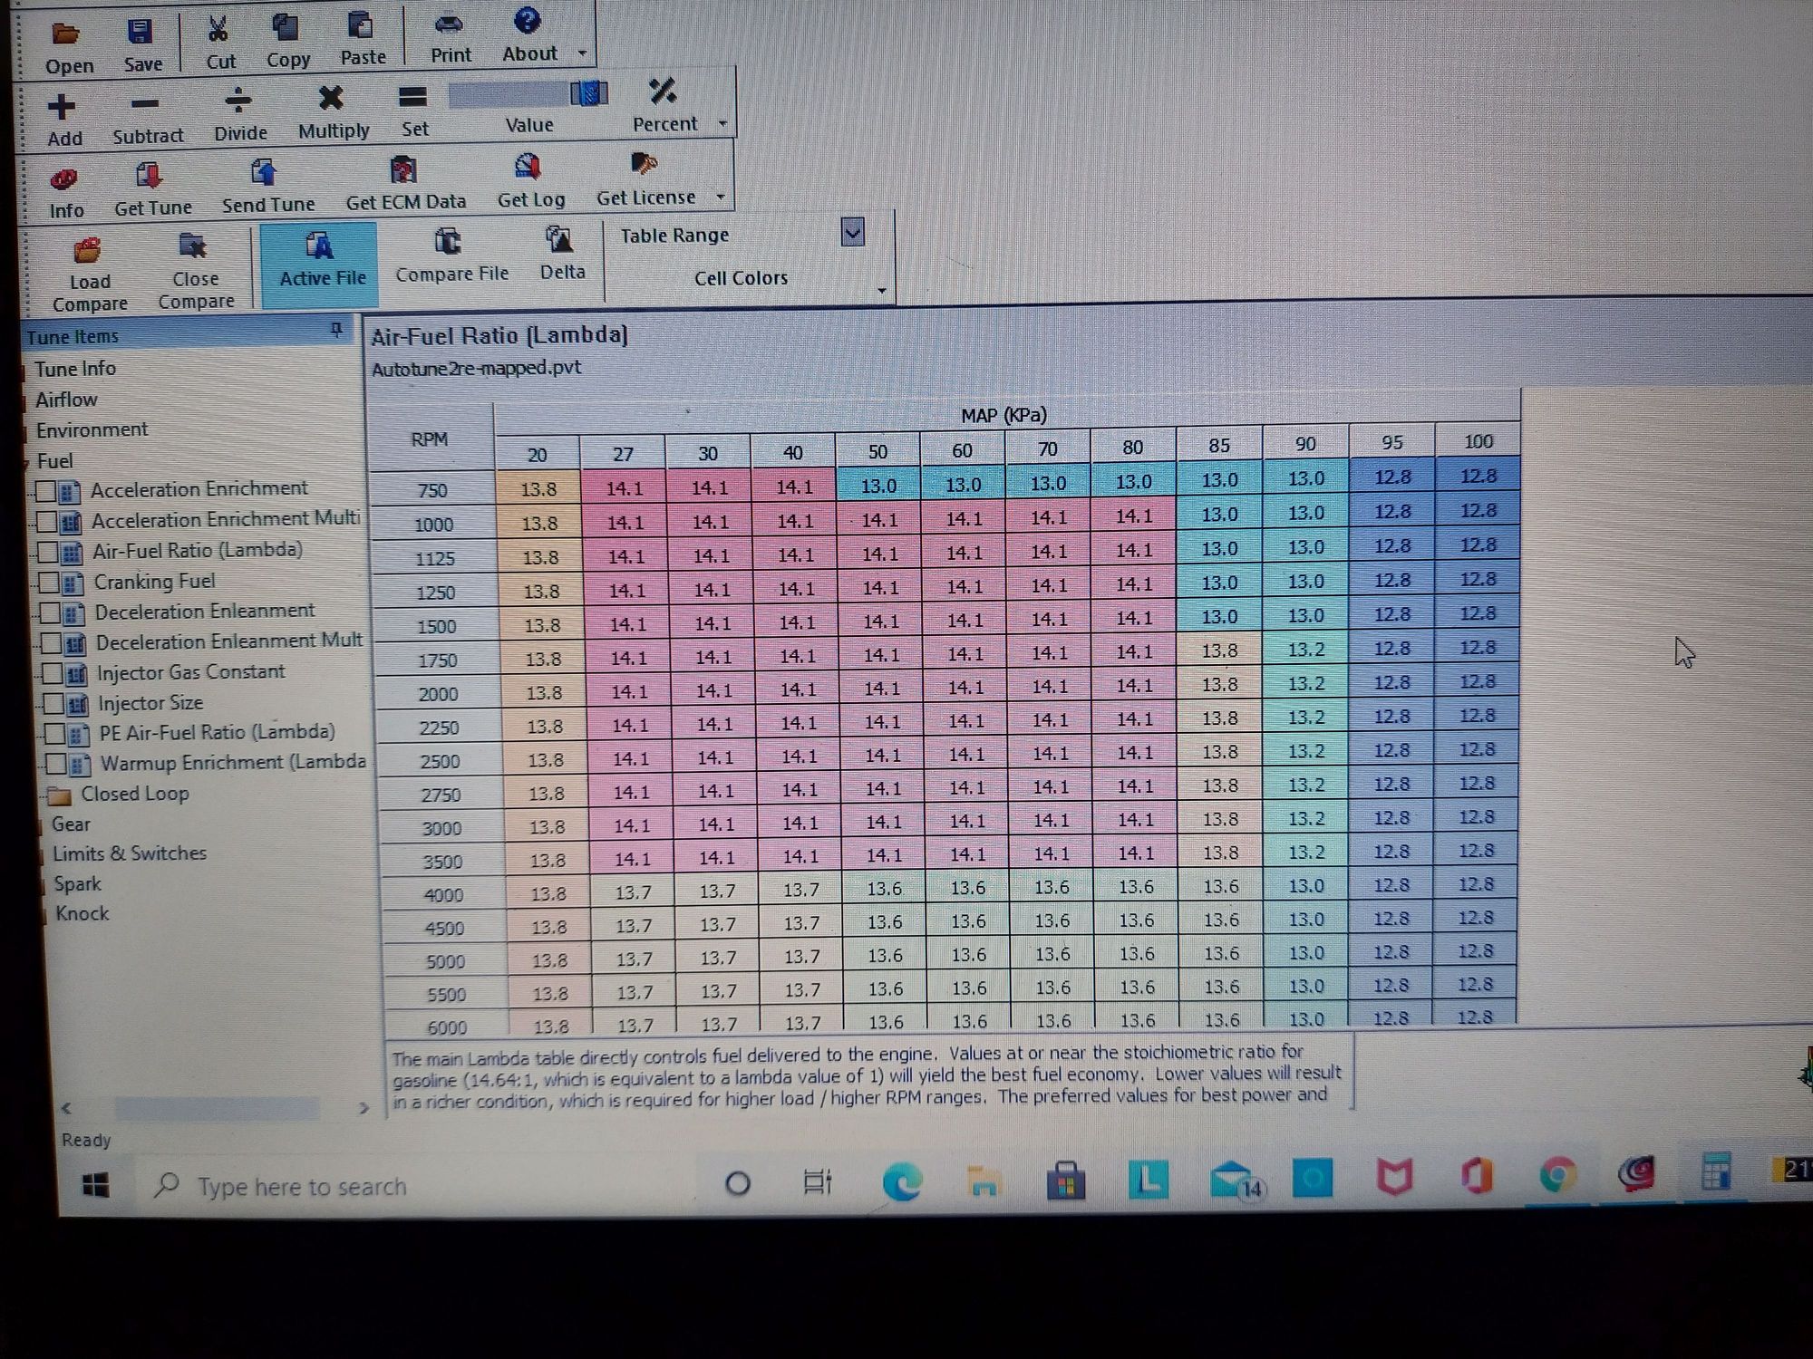The height and width of the screenshot is (1359, 1813).
Task: Tick the Cranking Fuel checkbox
Action: coord(49,583)
